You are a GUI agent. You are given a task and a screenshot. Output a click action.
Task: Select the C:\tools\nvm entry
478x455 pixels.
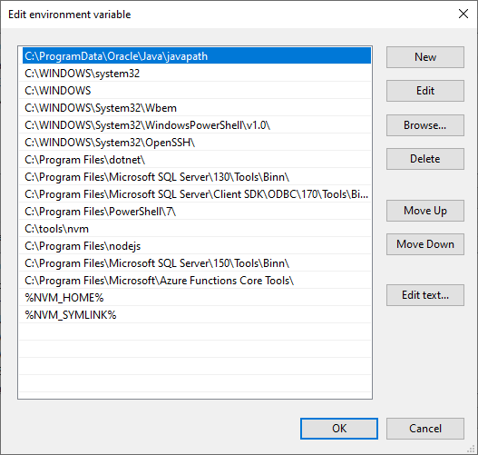(197, 229)
